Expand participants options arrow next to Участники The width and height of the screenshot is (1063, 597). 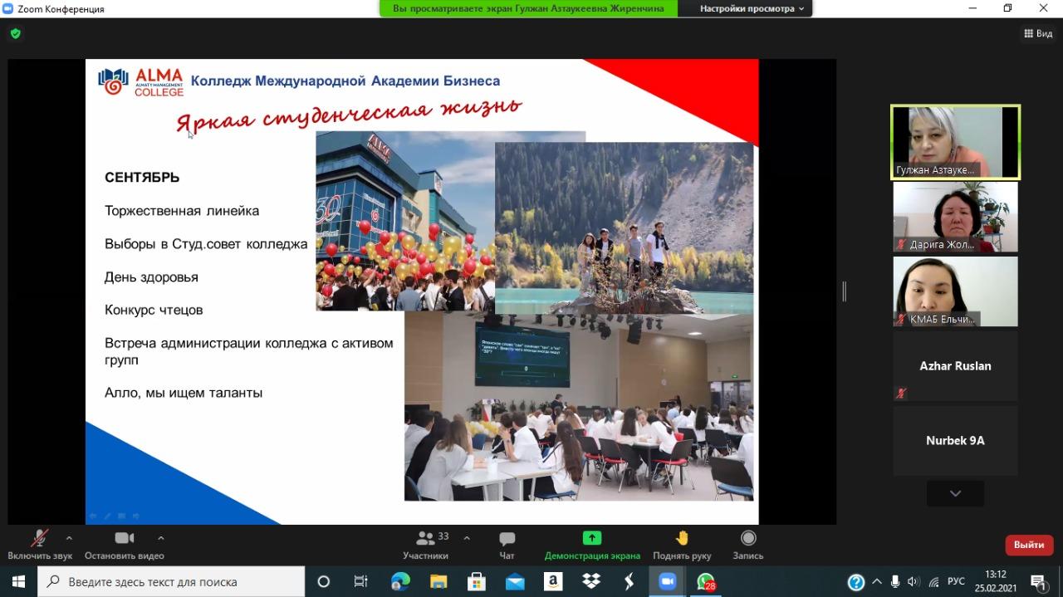tap(466, 538)
